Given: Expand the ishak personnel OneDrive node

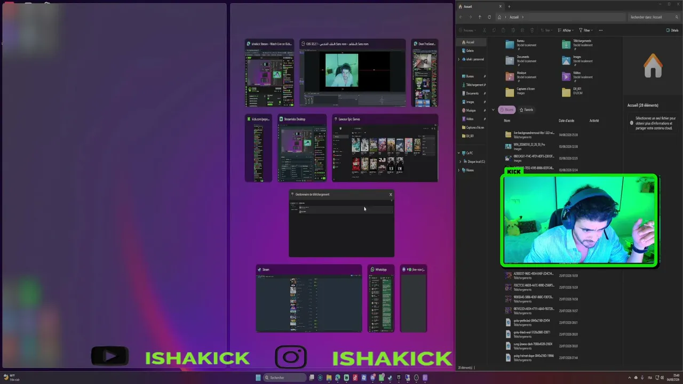Looking at the screenshot, I should point(459,59).
